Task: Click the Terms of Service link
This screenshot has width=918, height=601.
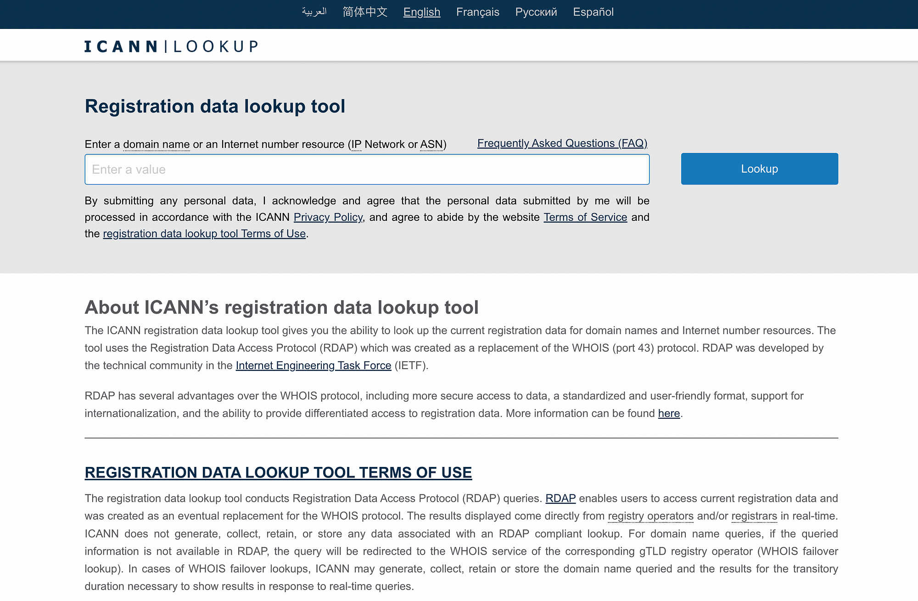Action: coord(585,217)
